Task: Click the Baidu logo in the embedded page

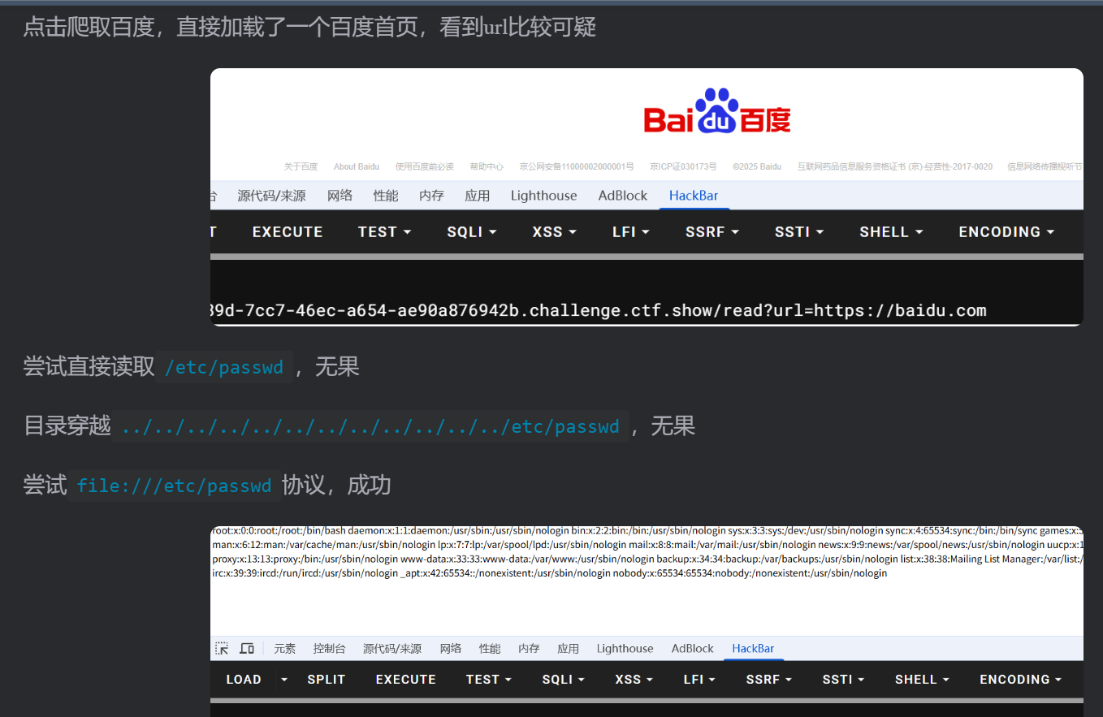Action: [717, 111]
